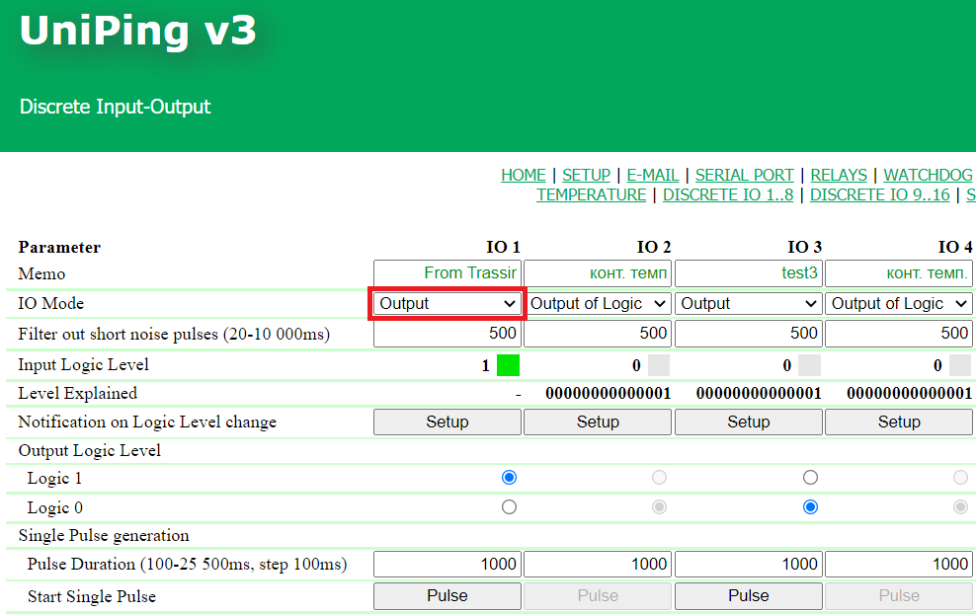Viewport: 976px width, 614px height.
Task: Start a single Pulse on IO 3
Action: 748,596
